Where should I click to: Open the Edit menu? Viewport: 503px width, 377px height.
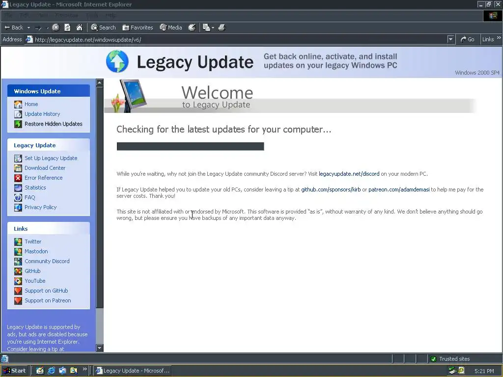24,15
